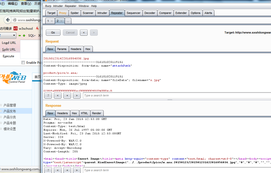Open the Headers tab in Request
The height and width of the screenshot is (173, 271).
pos(76,49)
